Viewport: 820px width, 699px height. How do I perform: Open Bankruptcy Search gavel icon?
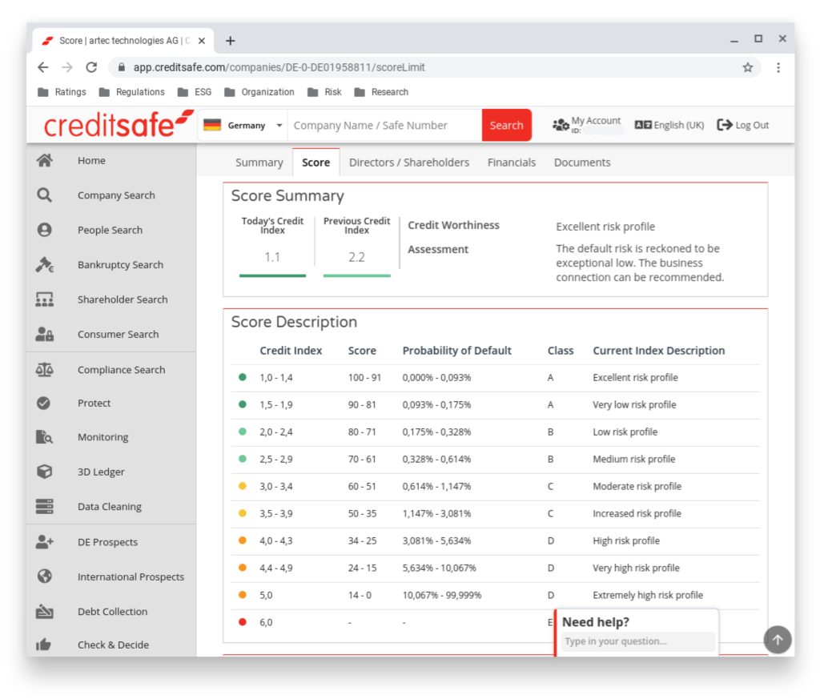pyautogui.click(x=45, y=265)
